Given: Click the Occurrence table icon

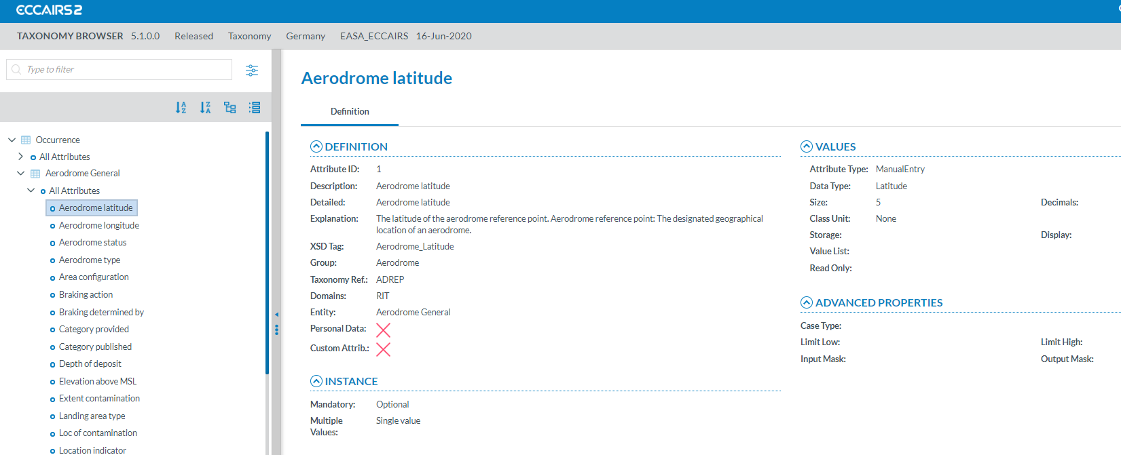Looking at the screenshot, I should [26, 140].
